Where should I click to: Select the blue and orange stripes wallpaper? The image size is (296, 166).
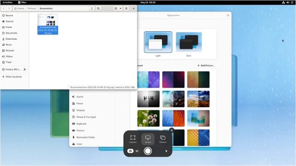pyautogui.click(x=173, y=119)
